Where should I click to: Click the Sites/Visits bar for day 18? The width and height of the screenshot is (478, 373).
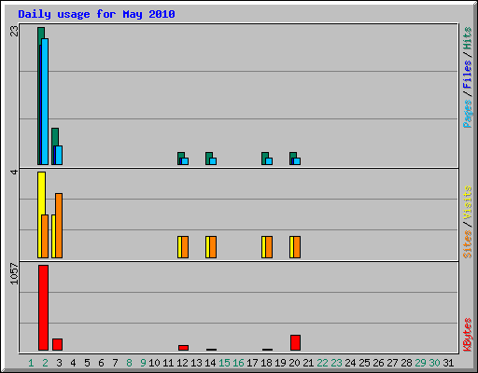pos(267,247)
